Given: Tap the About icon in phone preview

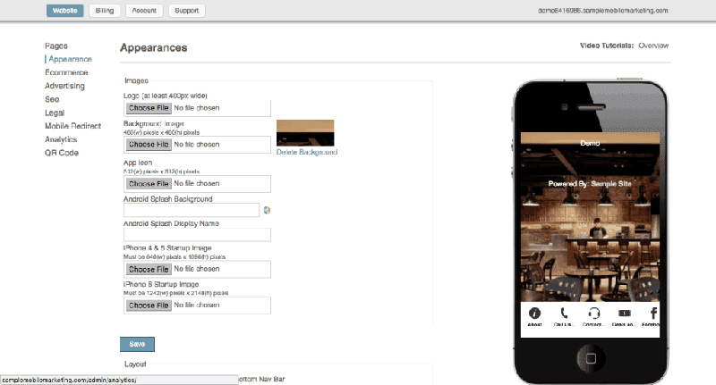Looking at the screenshot, I should [534, 313].
